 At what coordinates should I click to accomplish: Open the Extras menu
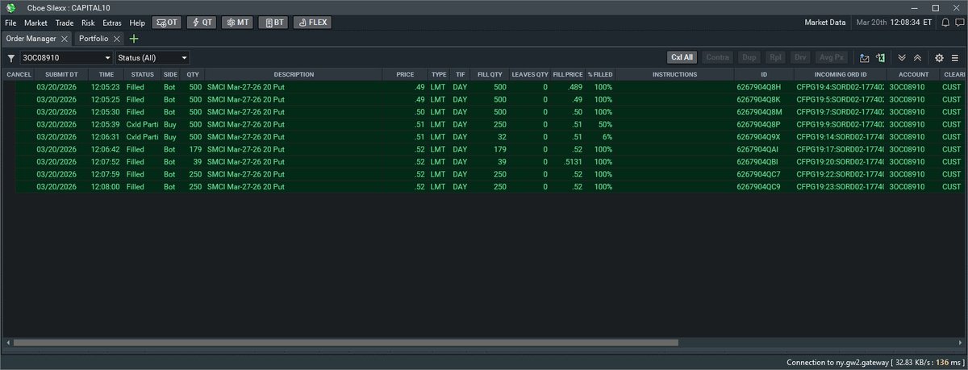coord(112,23)
